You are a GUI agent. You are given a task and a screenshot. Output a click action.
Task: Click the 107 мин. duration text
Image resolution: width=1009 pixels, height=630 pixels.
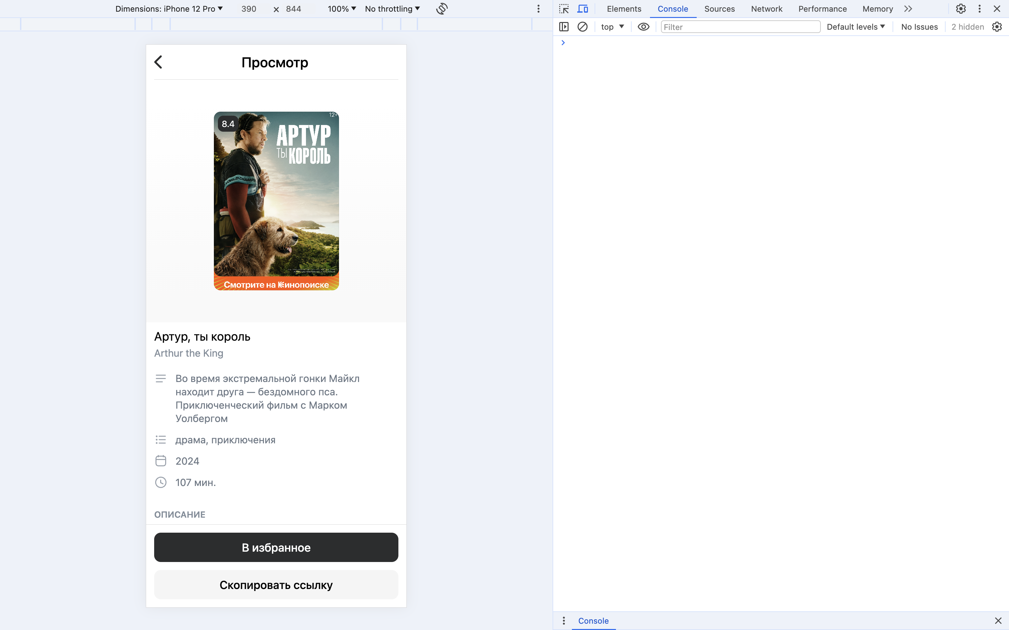pyautogui.click(x=196, y=482)
